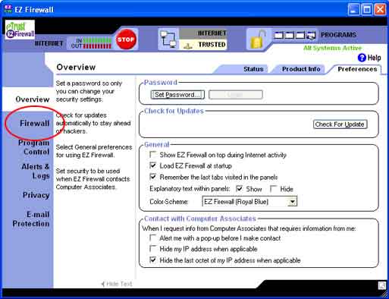Switch to the Product Info tab
Viewport: 389px width, 299px height.
[301, 69]
